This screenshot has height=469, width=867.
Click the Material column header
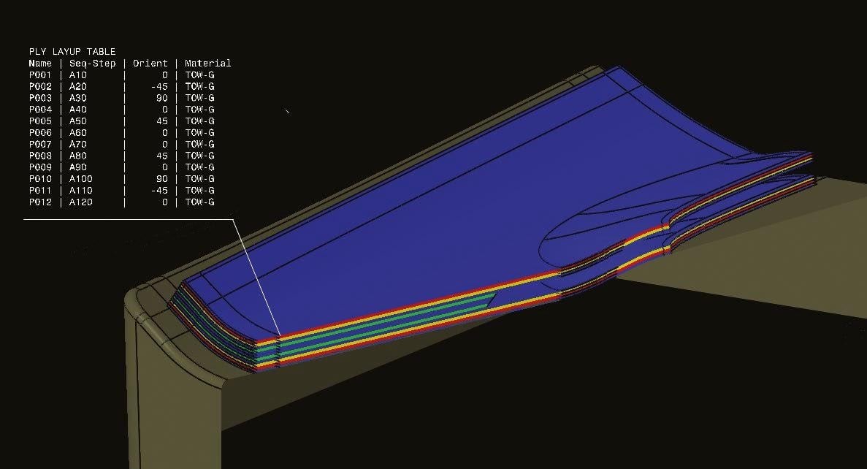(208, 64)
